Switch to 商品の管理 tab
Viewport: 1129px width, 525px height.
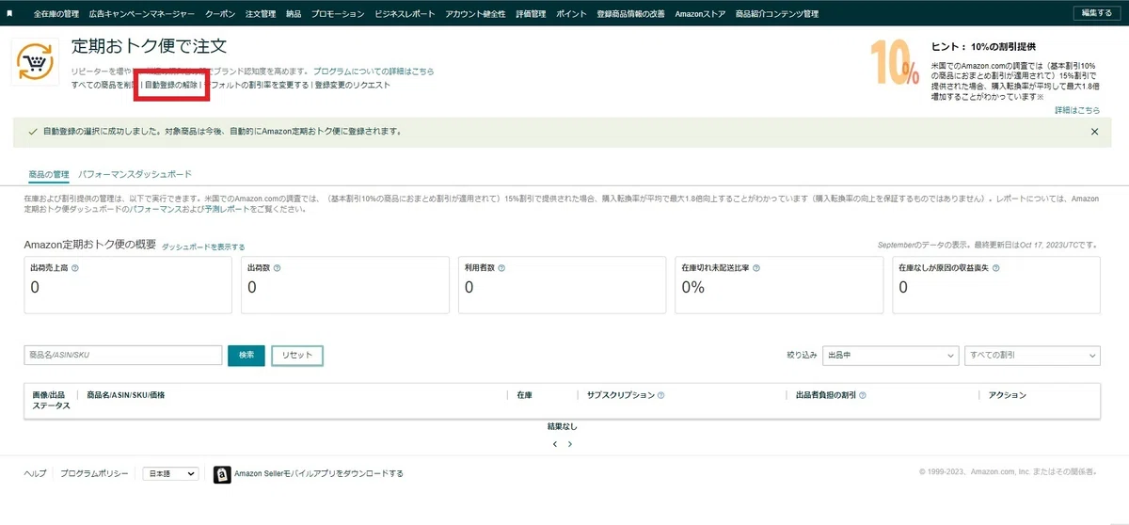coord(49,174)
